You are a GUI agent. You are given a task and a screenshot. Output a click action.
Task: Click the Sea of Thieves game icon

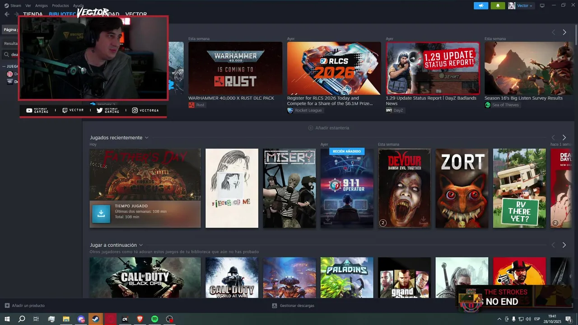click(488, 105)
